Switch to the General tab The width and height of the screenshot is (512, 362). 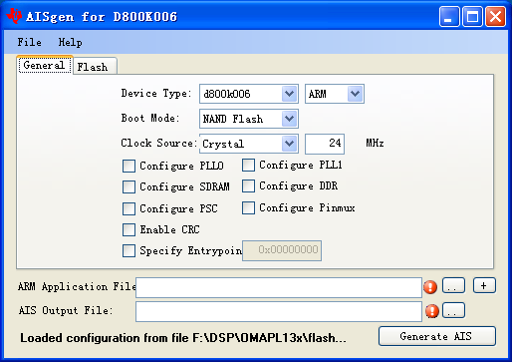click(45, 65)
